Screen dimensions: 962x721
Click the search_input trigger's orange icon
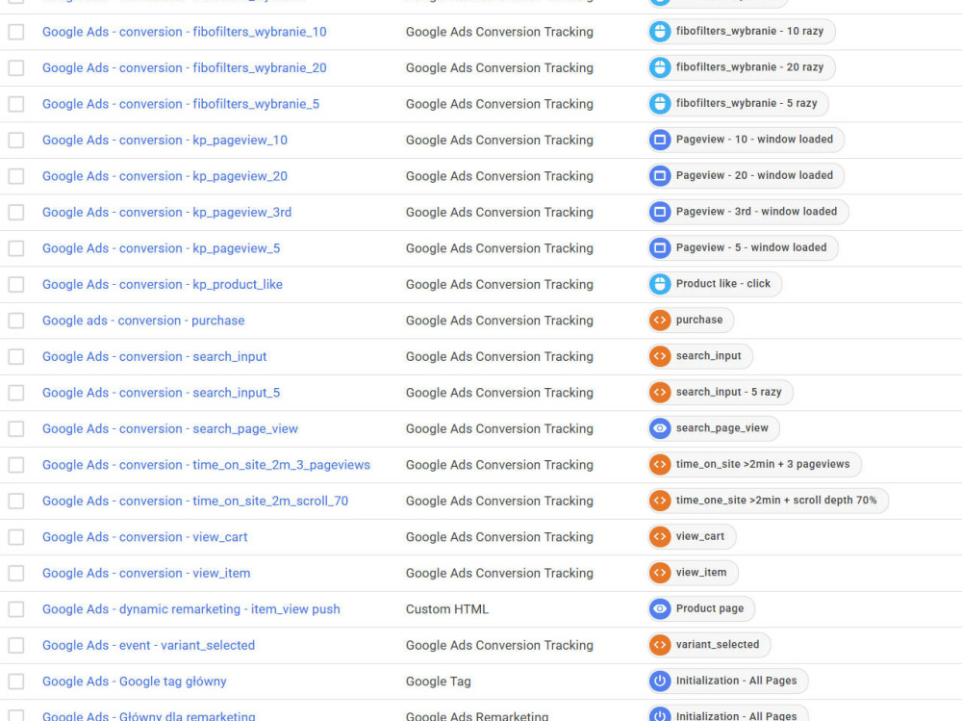(x=660, y=356)
